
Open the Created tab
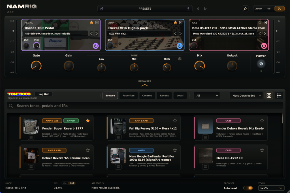[147, 96]
